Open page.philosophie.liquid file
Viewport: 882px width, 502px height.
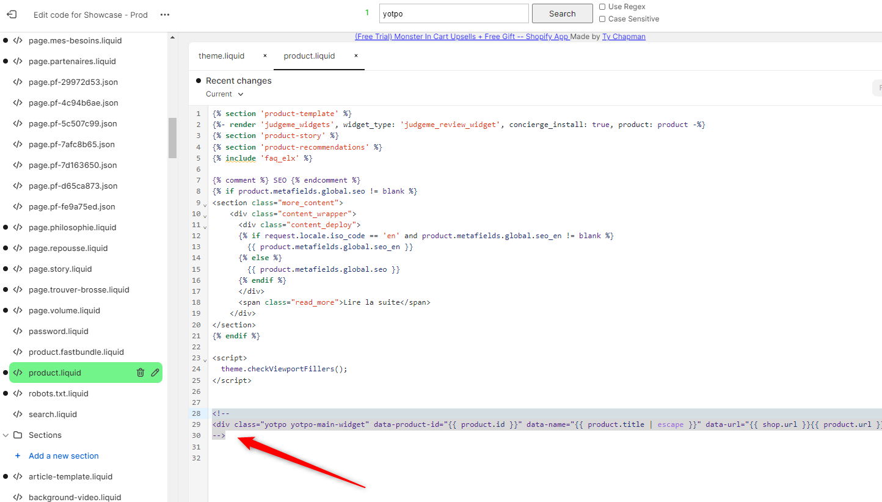72,227
